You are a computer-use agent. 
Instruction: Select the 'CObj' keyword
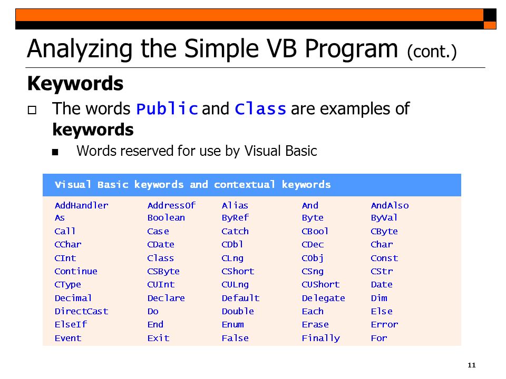[x=313, y=258]
